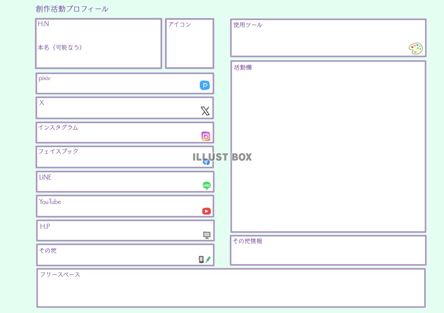The width and height of the screenshot is (444, 313).
Task: Click inside the その他情報 box
Action: [x=328, y=254]
